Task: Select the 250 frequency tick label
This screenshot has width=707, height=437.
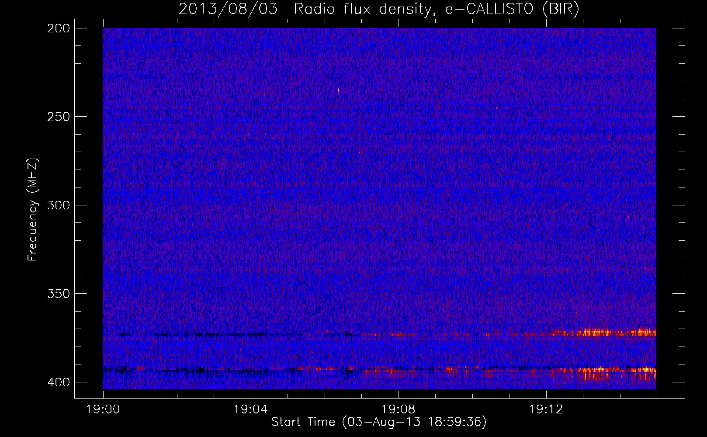Action: pyautogui.click(x=59, y=117)
